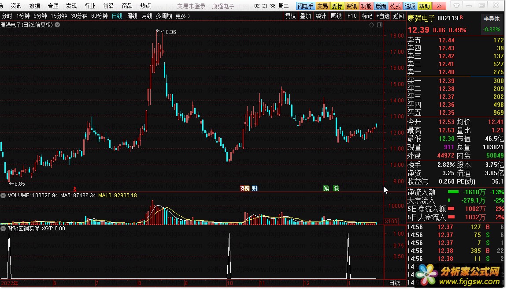
Task: Click the 闪电手 quick trade button
Action: (305, 6)
